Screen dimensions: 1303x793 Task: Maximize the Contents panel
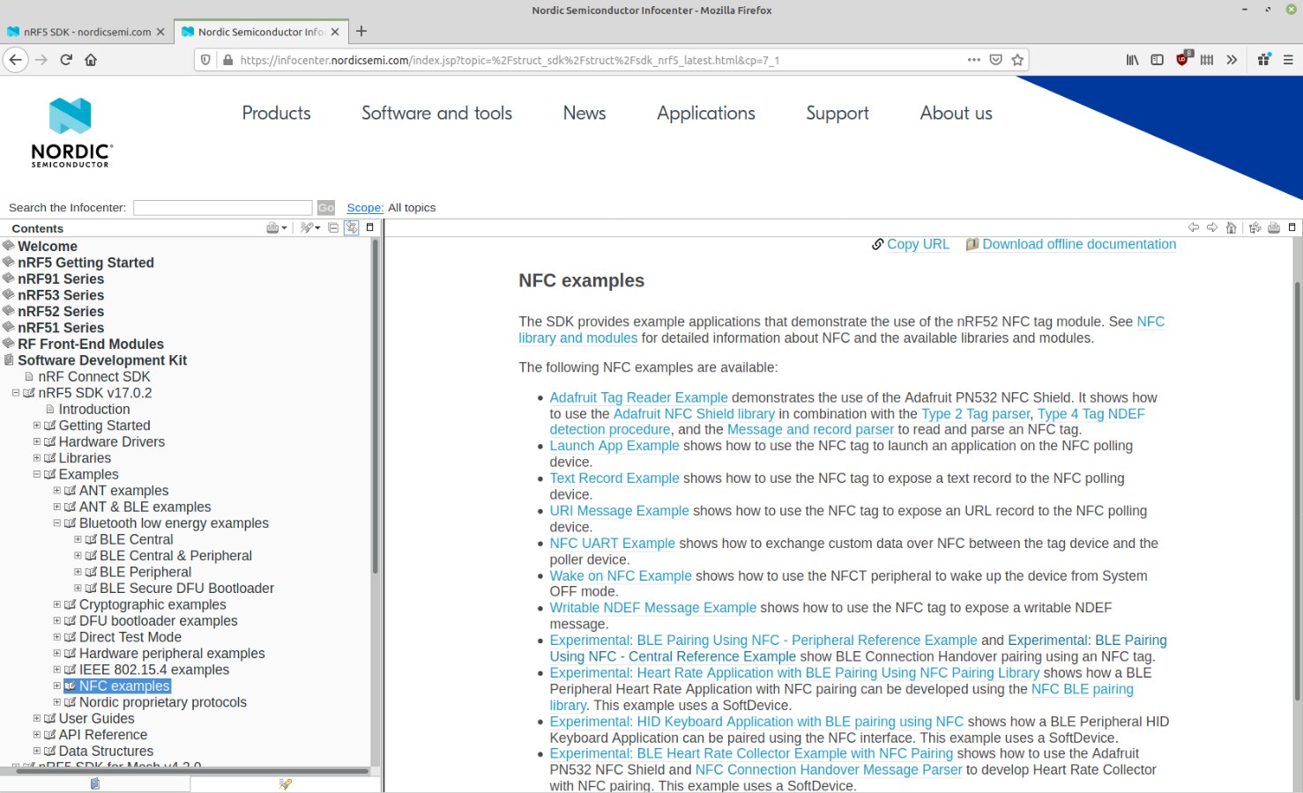[370, 227]
